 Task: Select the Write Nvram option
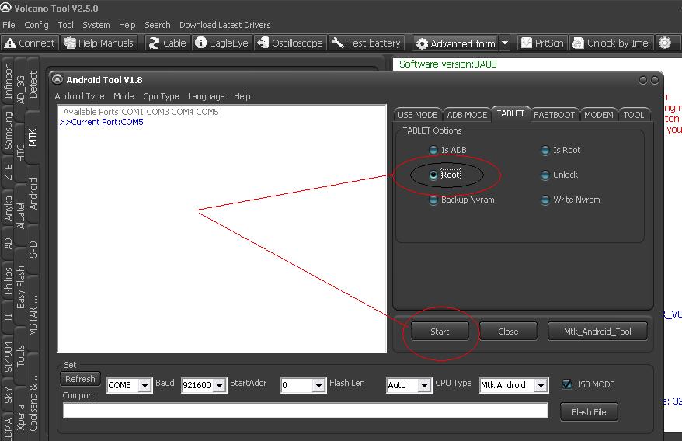tap(570, 200)
